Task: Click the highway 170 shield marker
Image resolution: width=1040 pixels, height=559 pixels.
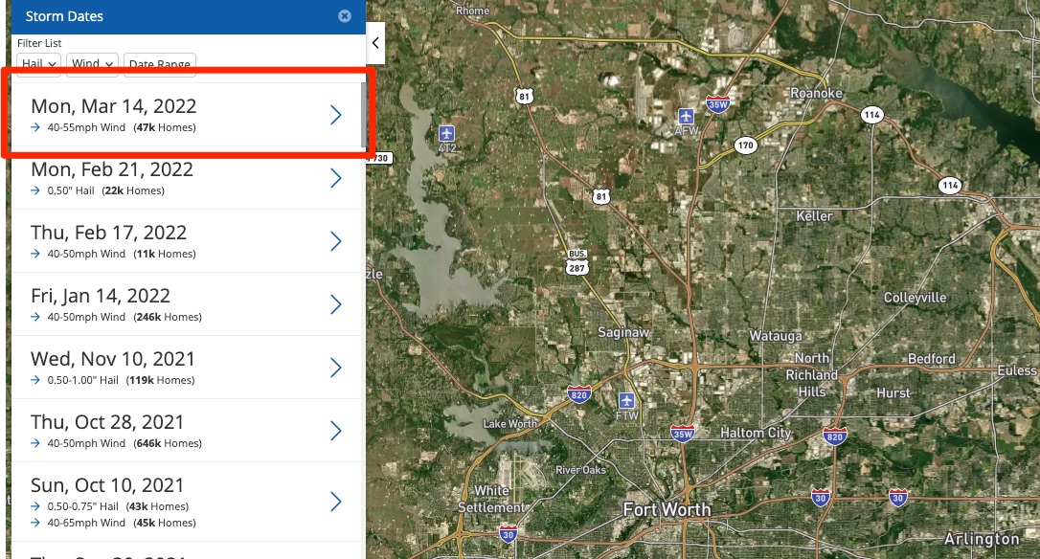Action: 746,145
